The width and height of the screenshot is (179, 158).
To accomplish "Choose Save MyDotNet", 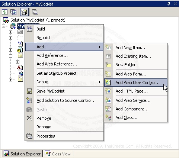I will tap(64, 91).
